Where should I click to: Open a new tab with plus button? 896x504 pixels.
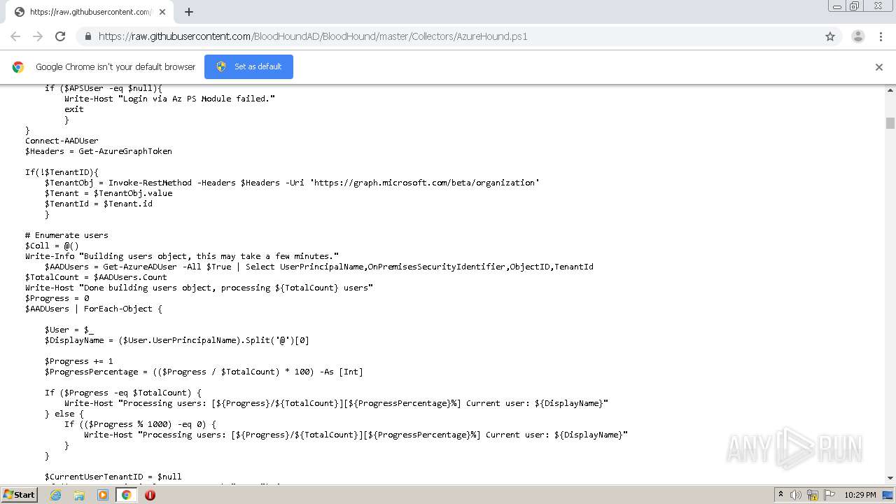[x=189, y=12]
